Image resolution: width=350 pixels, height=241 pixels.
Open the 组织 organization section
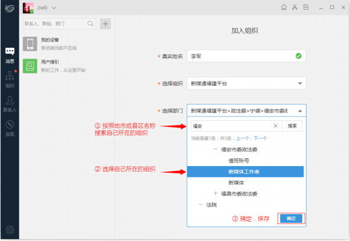pos(10,80)
